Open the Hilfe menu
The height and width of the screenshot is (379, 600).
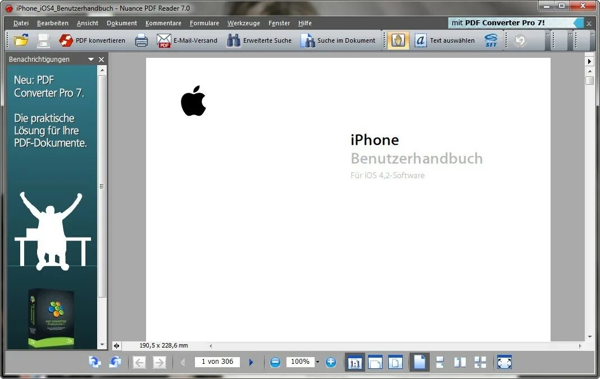click(x=305, y=23)
